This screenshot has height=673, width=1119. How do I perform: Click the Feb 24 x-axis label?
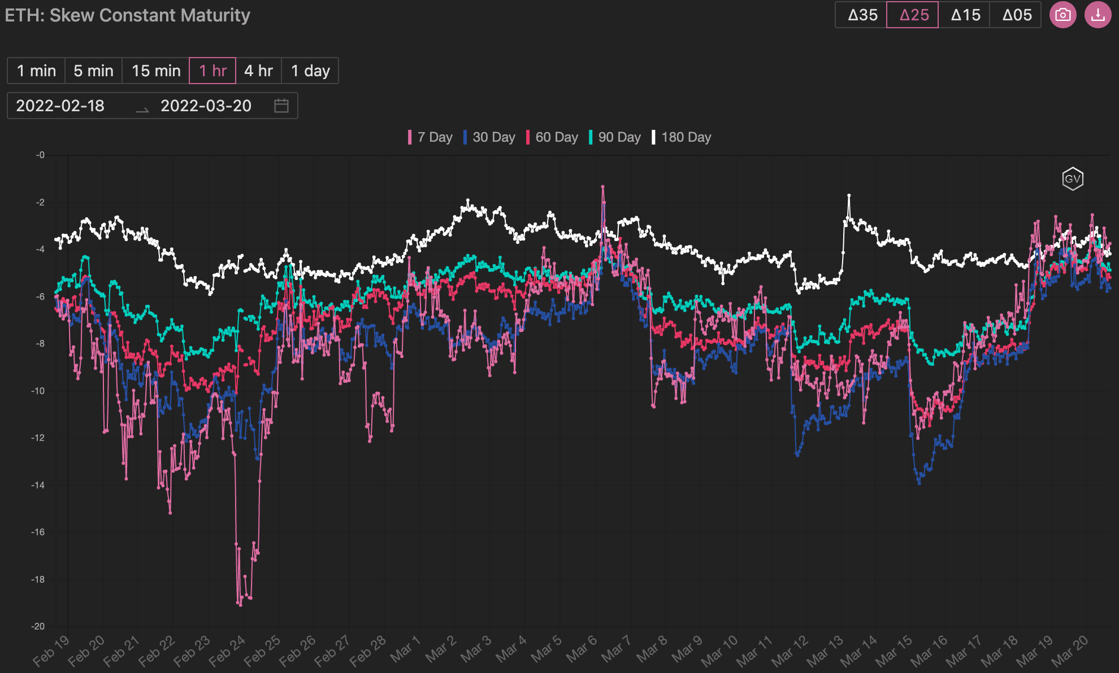coord(227,650)
